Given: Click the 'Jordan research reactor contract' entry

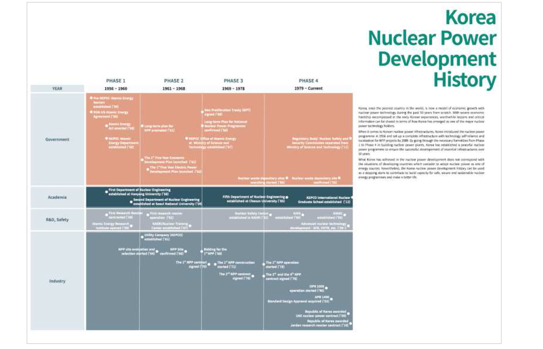Looking at the screenshot, I should 321,323.
